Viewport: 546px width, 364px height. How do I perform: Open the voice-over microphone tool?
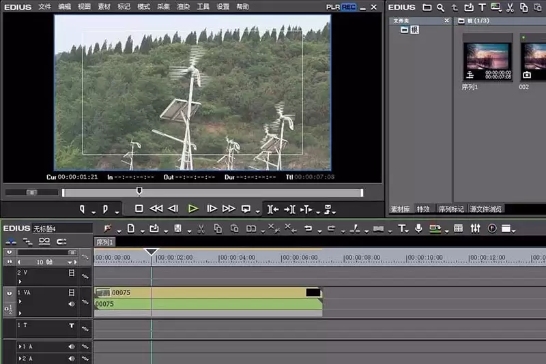(x=418, y=228)
